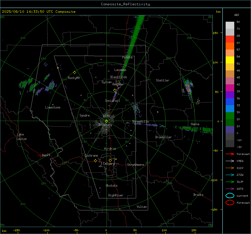Click the RedDeer city label
This screenshot has height=234, width=251.
(118, 84)
